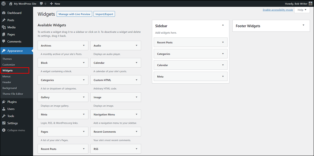Expand the Footer Widgets area arrow
314x156 pixels.
[303, 25]
